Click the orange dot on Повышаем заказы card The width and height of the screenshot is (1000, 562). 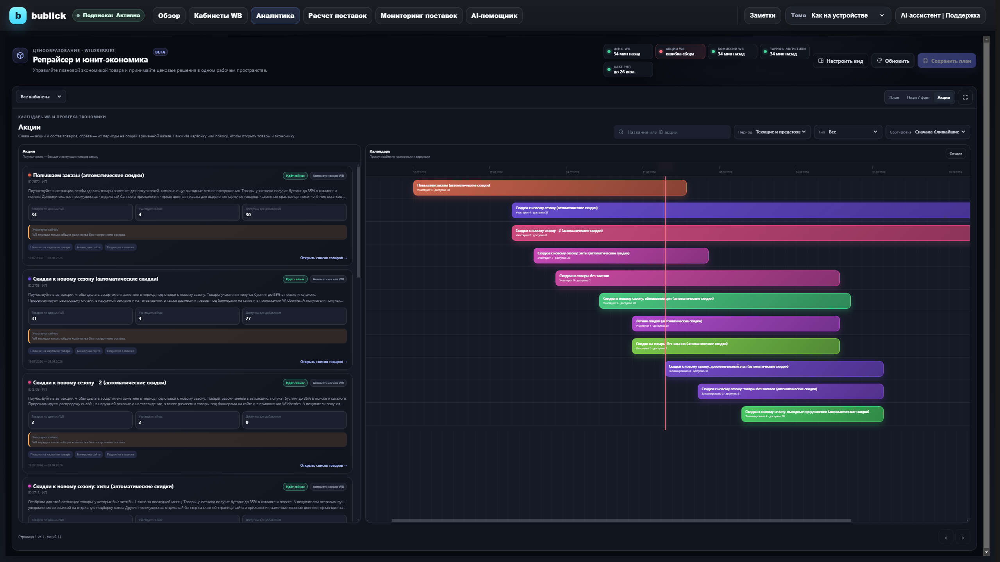coord(29,175)
